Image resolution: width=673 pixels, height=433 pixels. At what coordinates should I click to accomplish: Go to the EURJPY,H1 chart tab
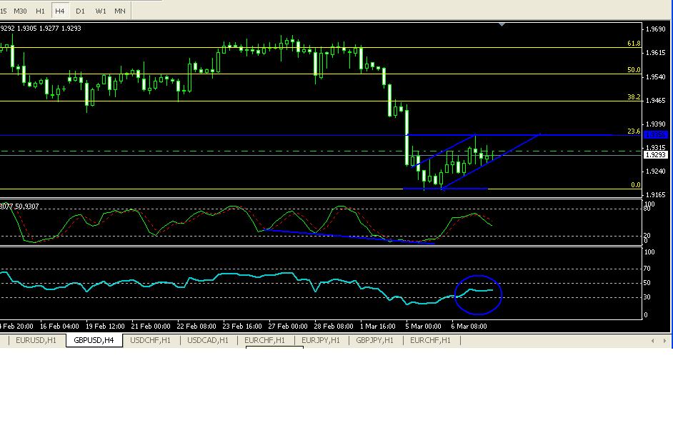click(x=321, y=341)
